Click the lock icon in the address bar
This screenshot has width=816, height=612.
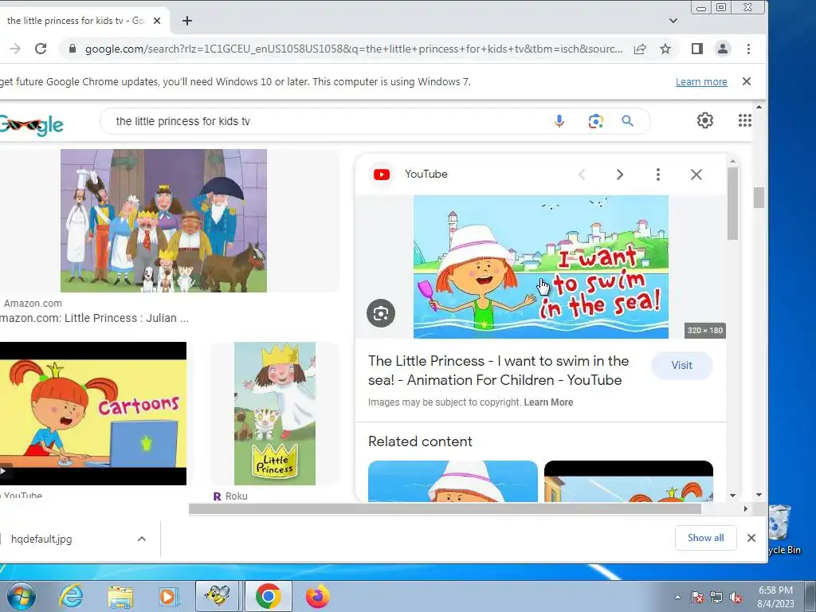tap(73, 49)
